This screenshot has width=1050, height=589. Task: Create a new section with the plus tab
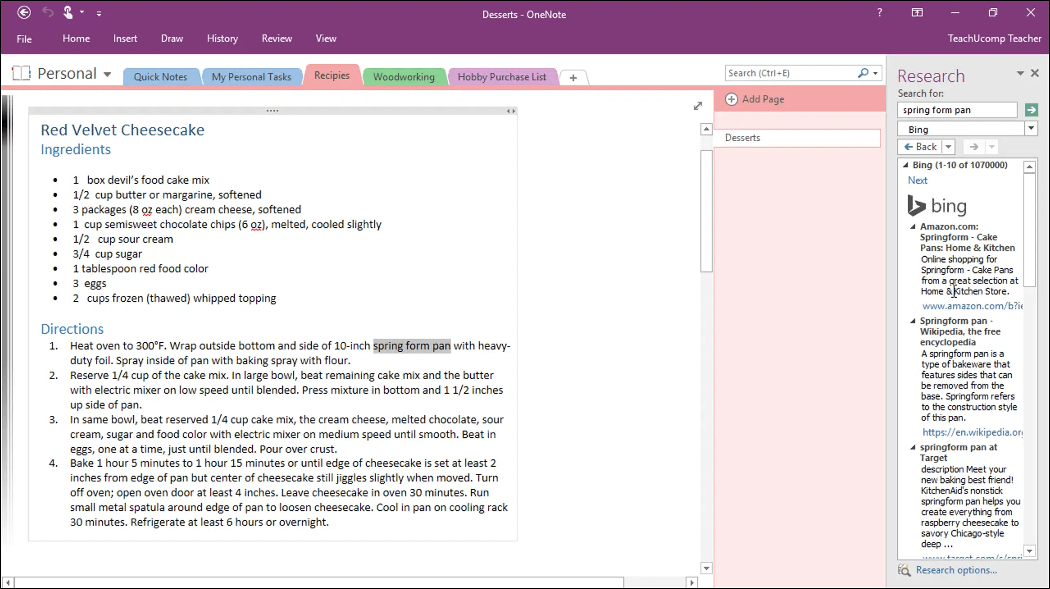pyautogui.click(x=573, y=77)
